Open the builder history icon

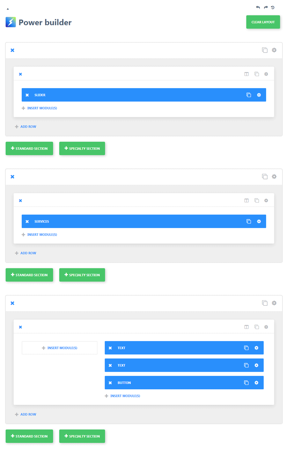click(x=273, y=7)
